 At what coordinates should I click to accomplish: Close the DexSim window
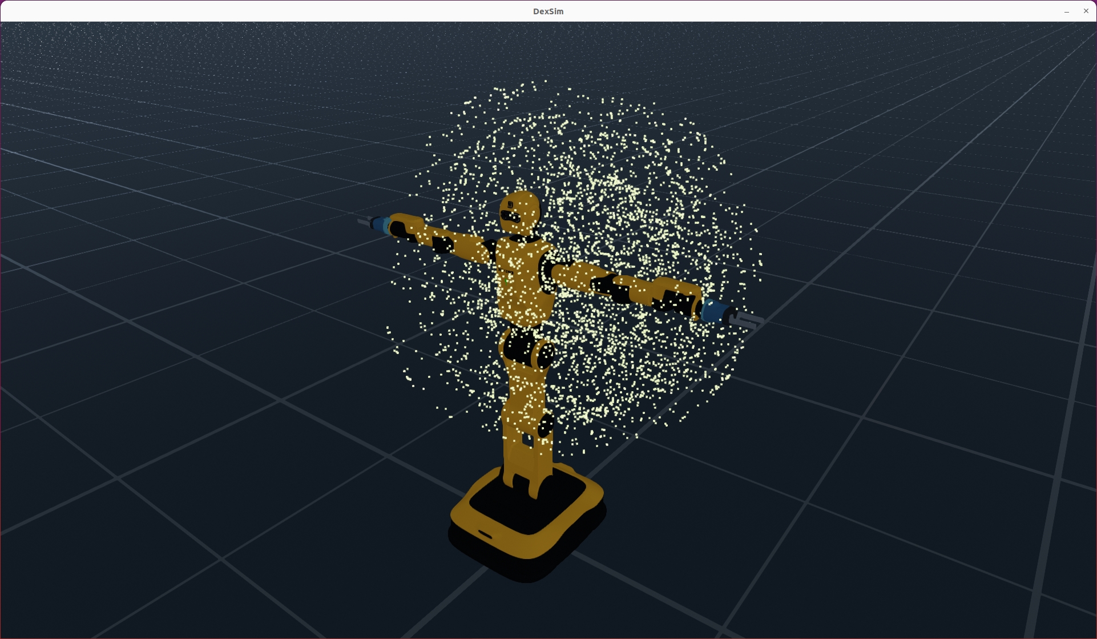coord(1086,11)
